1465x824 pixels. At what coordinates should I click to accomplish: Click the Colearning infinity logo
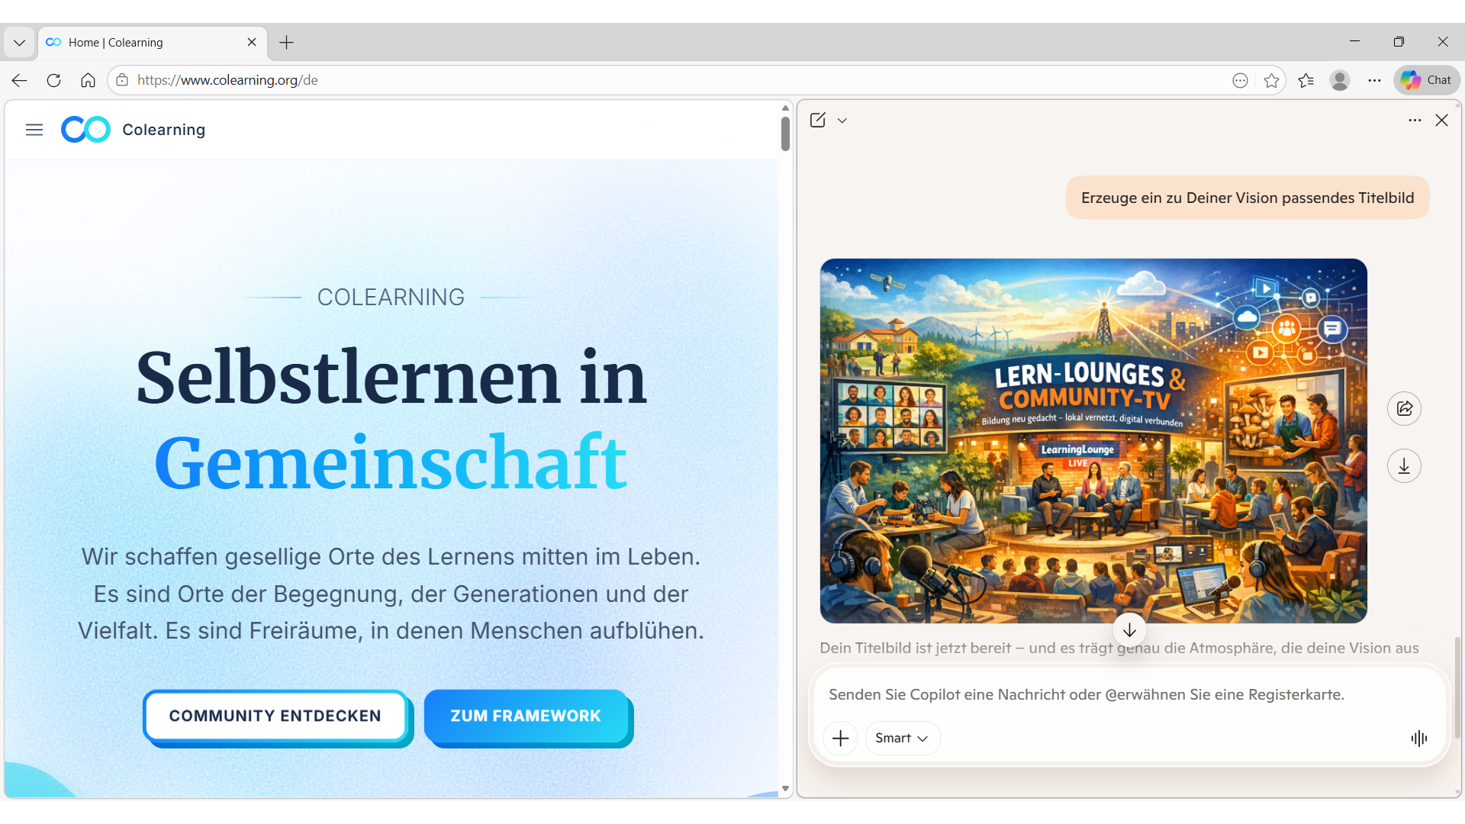tap(85, 130)
